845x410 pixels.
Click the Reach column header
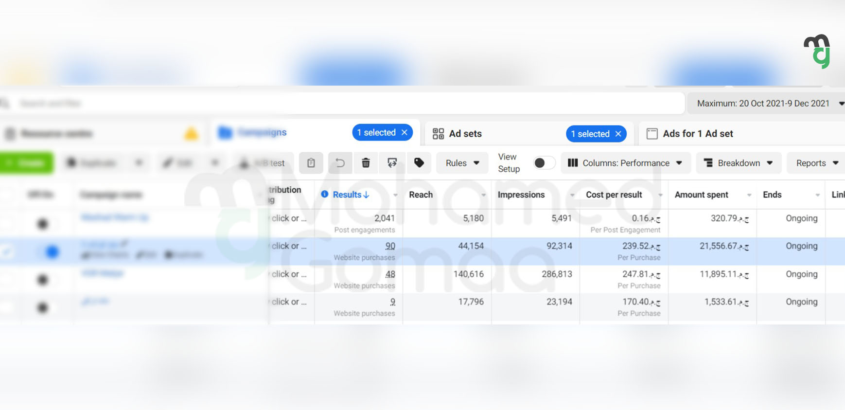421,195
